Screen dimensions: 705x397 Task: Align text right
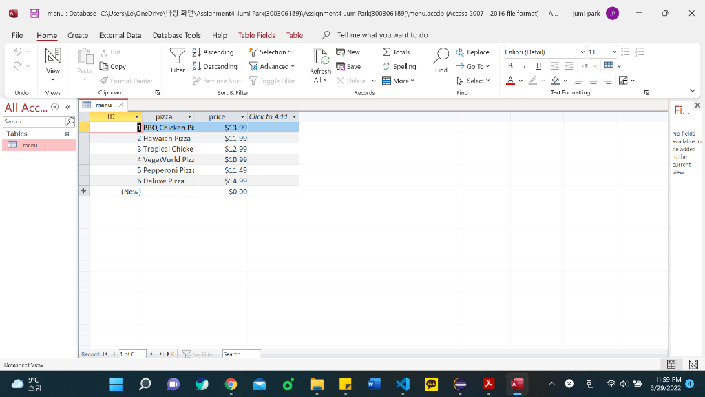(x=608, y=81)
